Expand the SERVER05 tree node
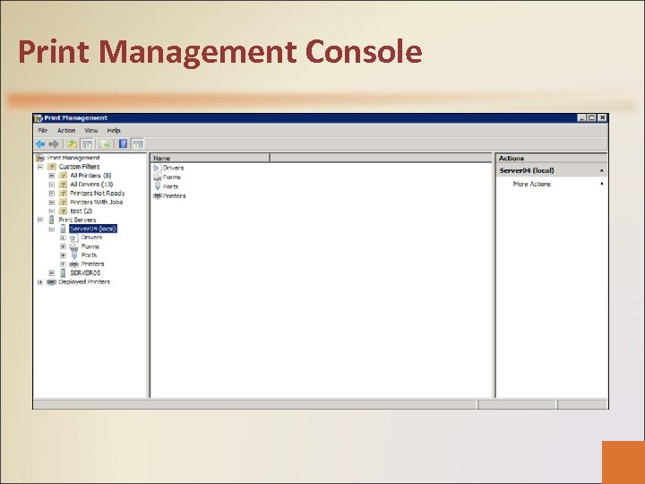This screenshot has width=645, height=484. click(52, 272)
